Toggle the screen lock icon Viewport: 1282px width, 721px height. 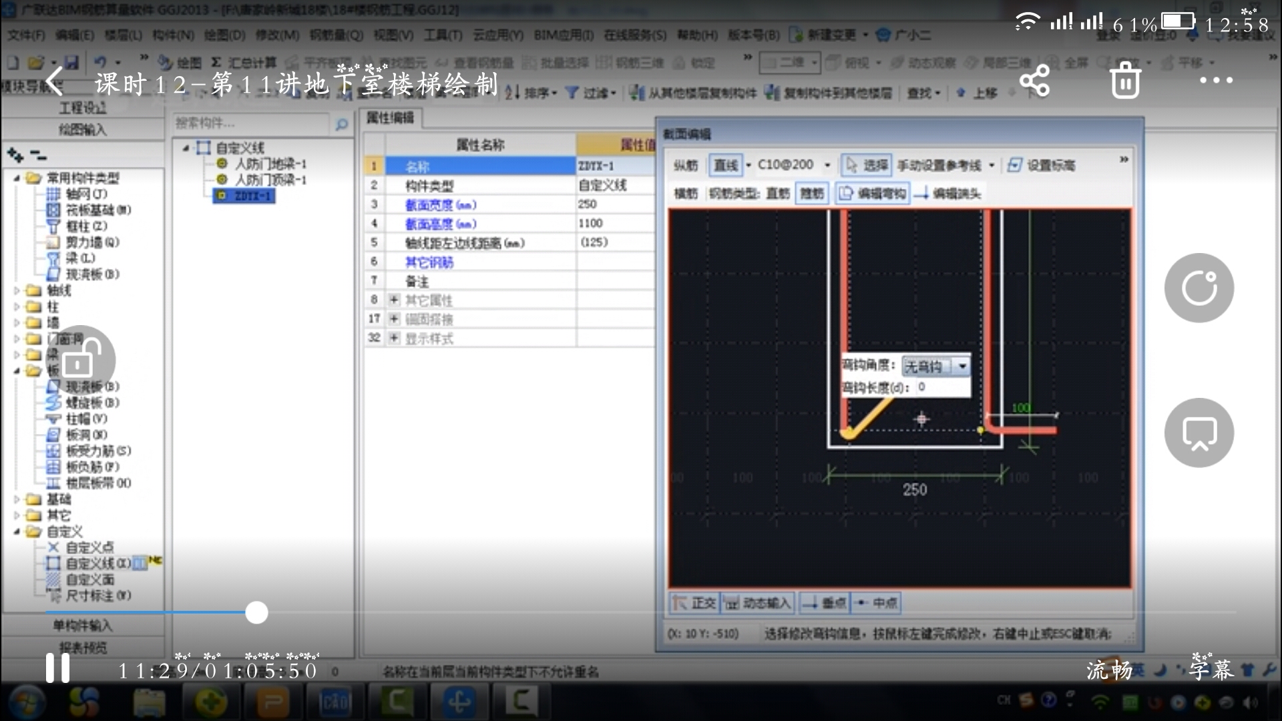[80, 359]
